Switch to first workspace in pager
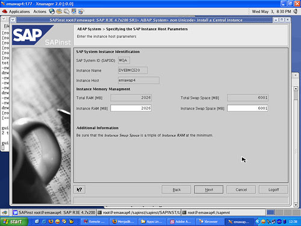 [x=270, y=212]
